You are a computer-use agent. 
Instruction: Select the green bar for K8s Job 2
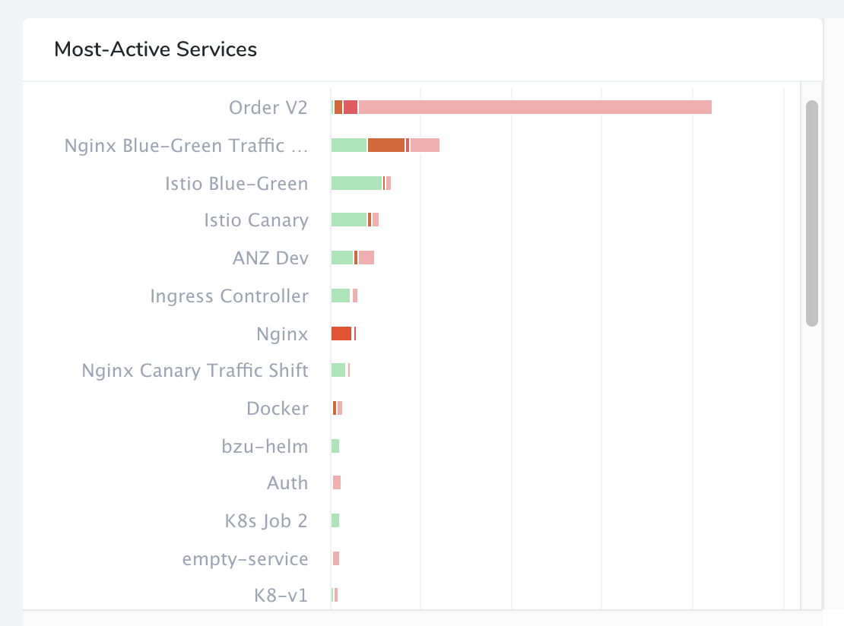tap(335, 520)
